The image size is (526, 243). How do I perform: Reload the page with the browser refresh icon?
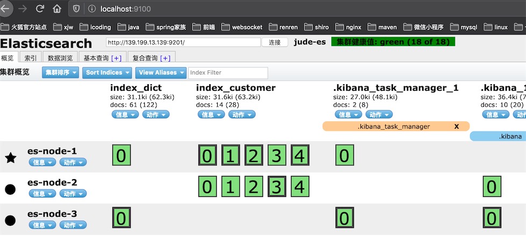[x=40, y=9]
